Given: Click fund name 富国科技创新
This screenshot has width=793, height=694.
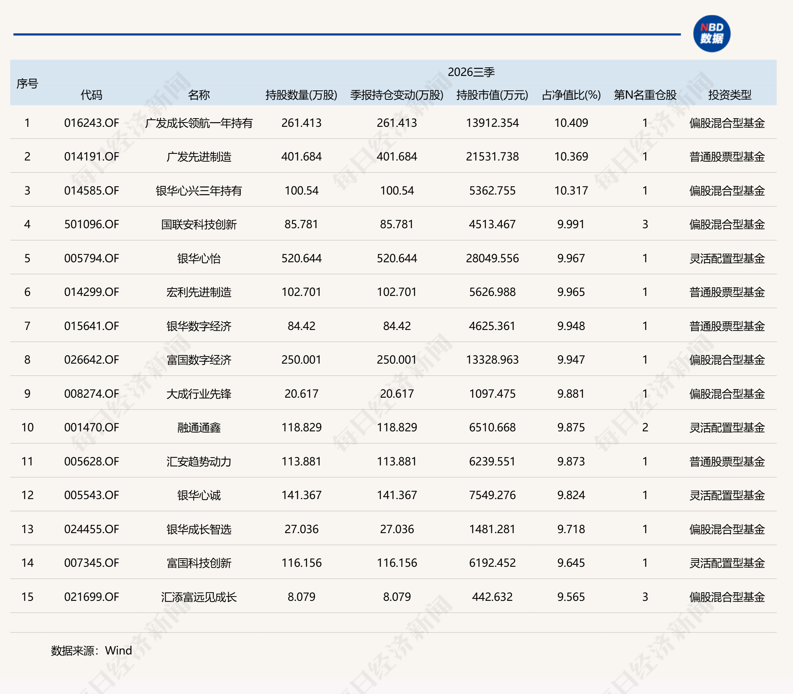Looking at the screenshot, I should (199, 563).
